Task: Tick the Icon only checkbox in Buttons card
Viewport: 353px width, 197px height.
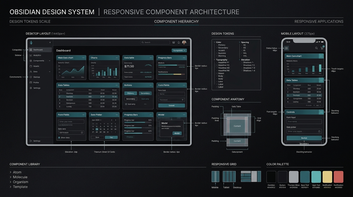Action: point(126,104)
